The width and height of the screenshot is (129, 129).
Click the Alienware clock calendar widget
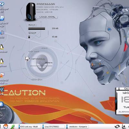(x=122, y=101)
